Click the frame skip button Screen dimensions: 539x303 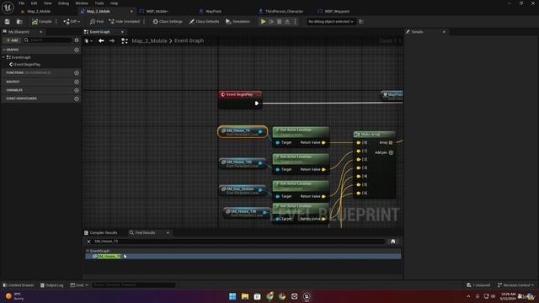[271, 22]
